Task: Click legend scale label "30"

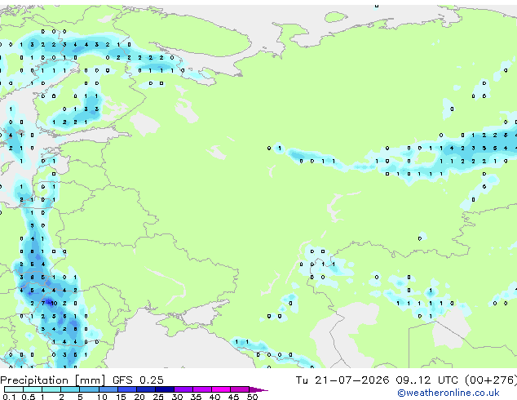Action: click(177, 397)
